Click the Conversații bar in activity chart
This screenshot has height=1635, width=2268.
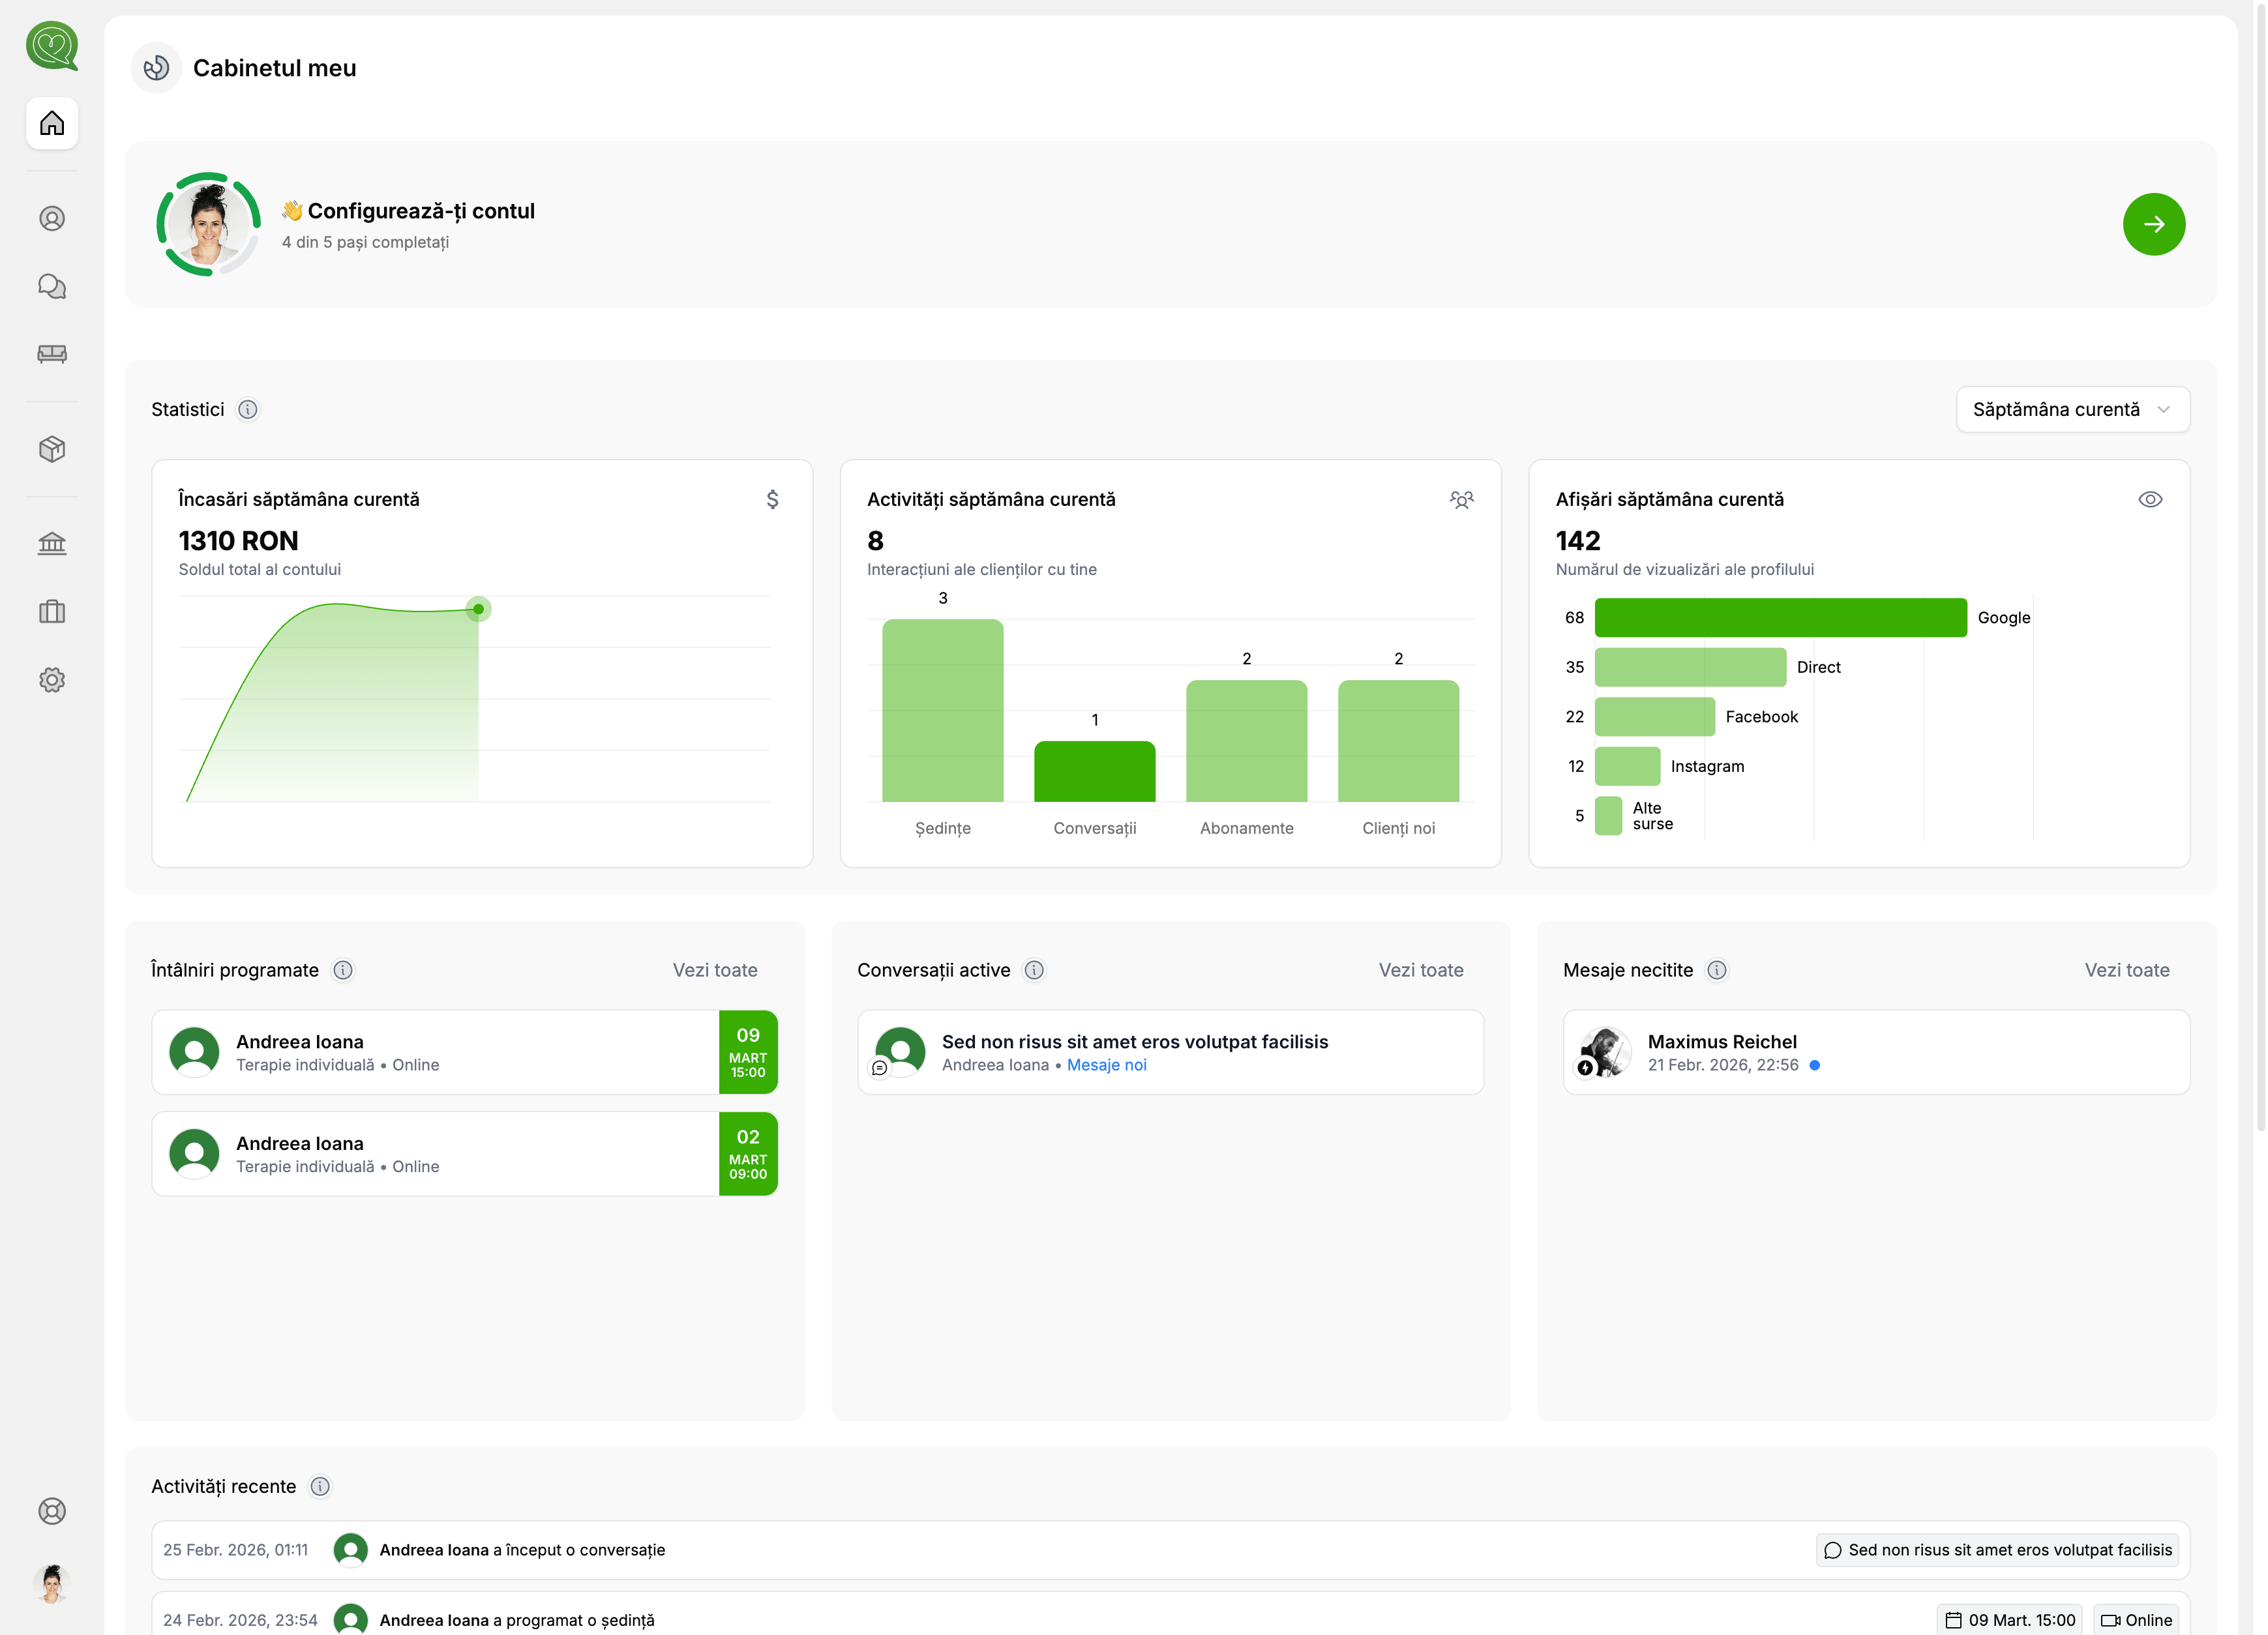[x=1094, y=771]
